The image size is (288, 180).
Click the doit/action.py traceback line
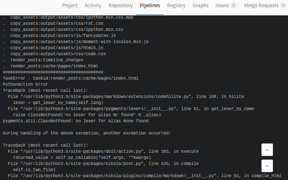(103, 151)
